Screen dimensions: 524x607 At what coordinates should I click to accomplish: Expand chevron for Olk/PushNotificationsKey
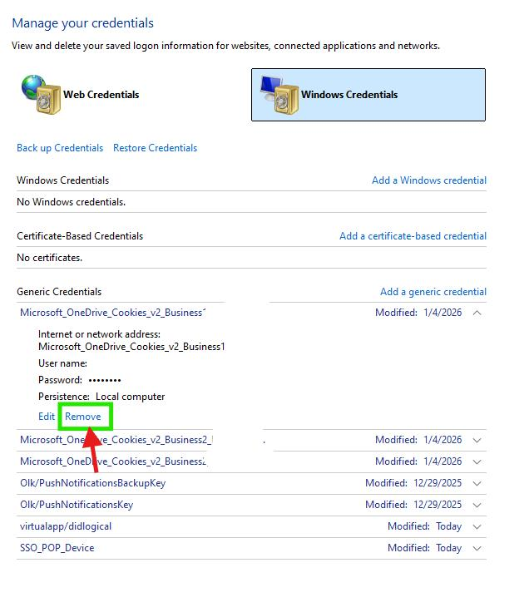coord(477,506)
